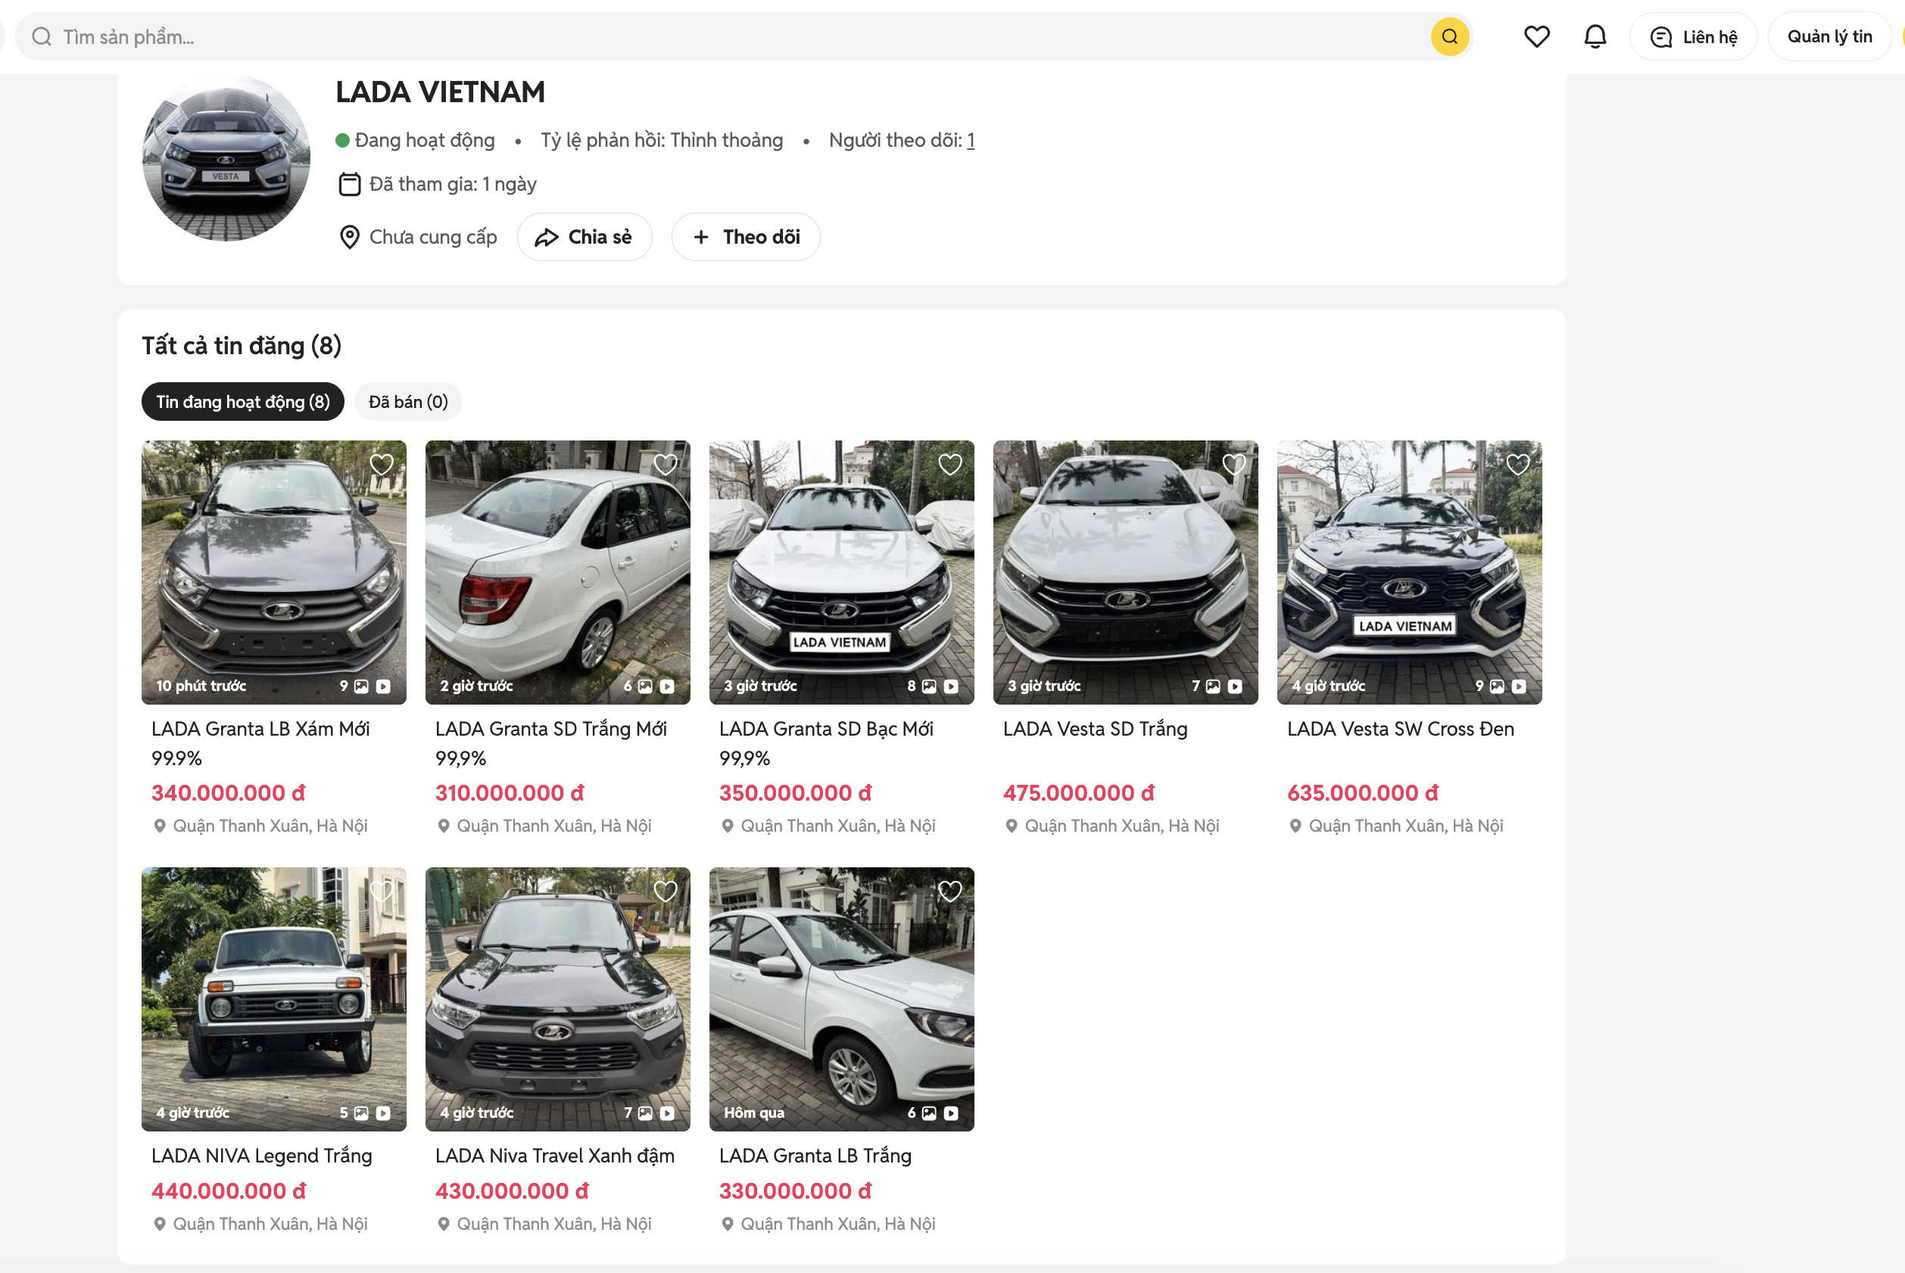Click the Đang hoạt động status text
The width and height of the screenshot is (1905, 1273).
[x=425, y=141]
